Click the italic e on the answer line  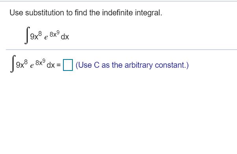pyautogui.click(x=32, y=66)
